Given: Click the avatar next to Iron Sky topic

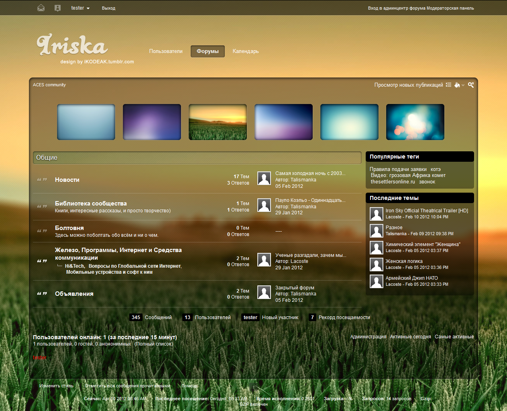Looking at the screenshot, I should [x=376, y=214].
